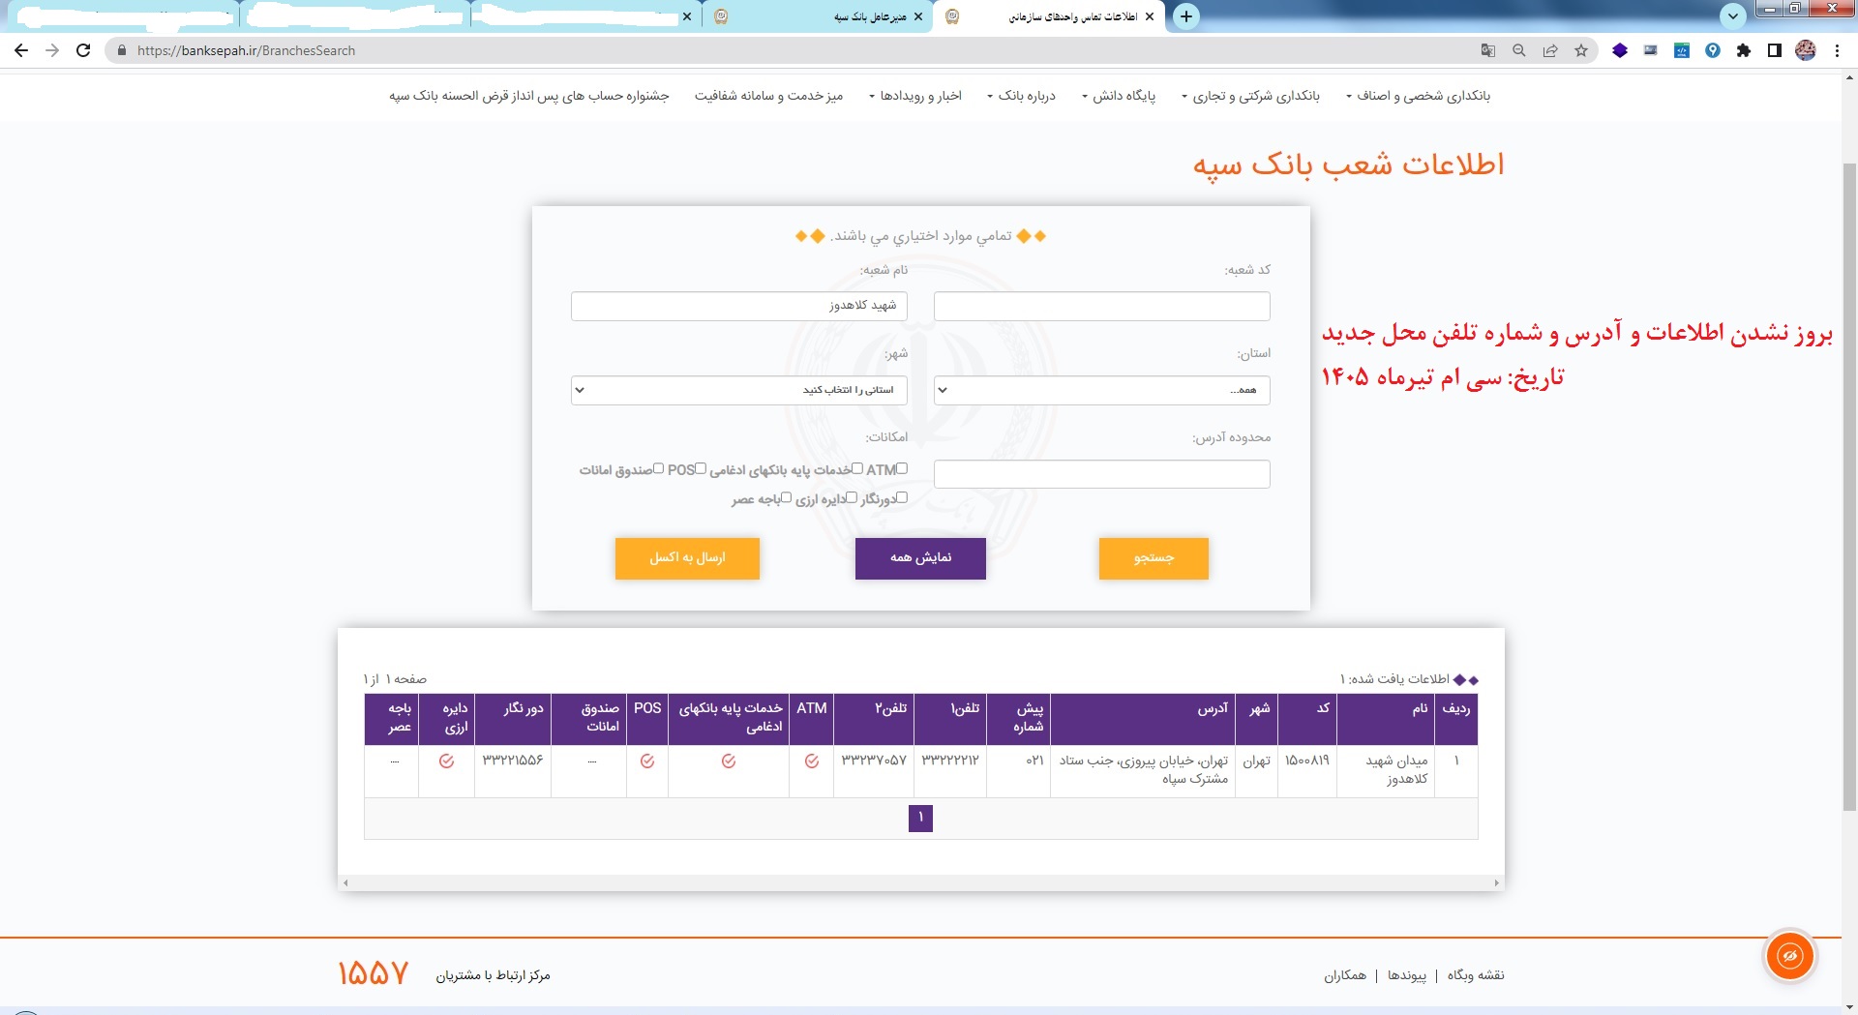Check the خدمات پایه بانکهای ادغامی checkbox
1858x1015 pixels.
pyautogui.click(x=856, y=468)
